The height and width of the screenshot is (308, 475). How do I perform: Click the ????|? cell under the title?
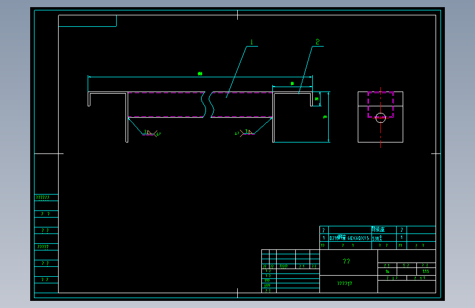348,284
